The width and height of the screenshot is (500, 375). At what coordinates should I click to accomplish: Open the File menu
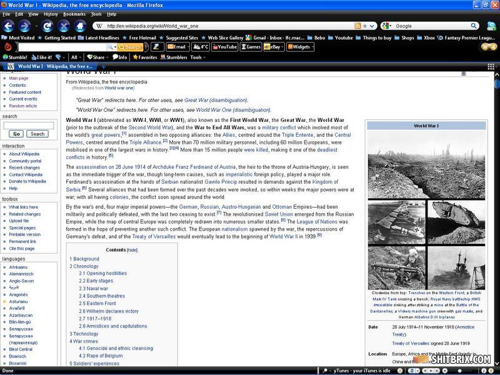point(6,14)
